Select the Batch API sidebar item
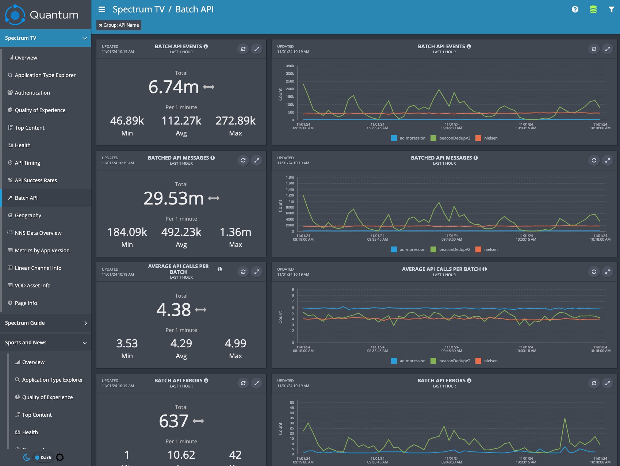This screenshot has width=620, height=466. (x=46, y=198)
